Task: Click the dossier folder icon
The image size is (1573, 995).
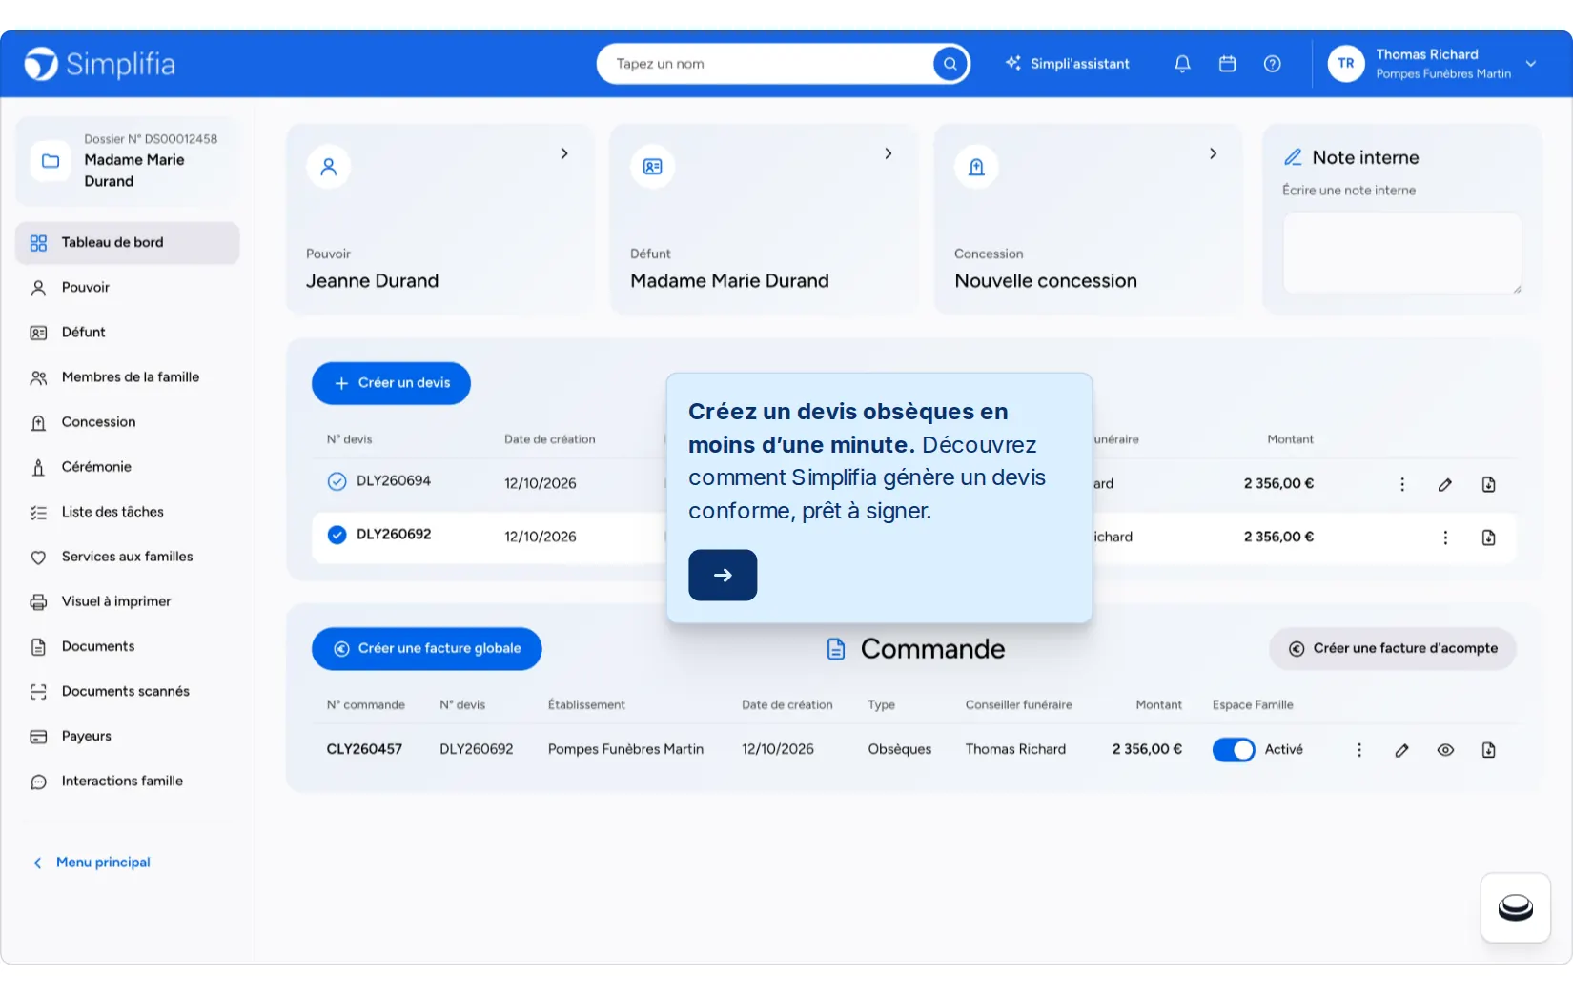Action: 51,161
